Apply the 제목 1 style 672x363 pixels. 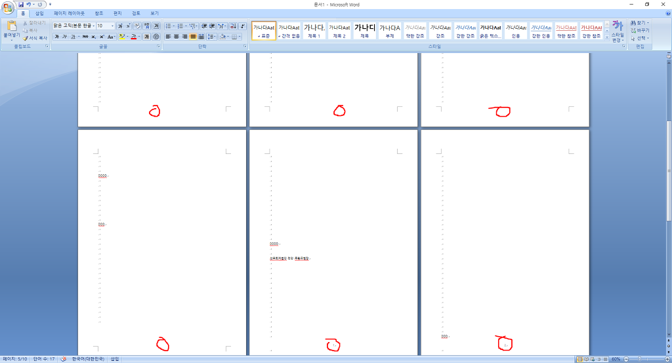[x=314, y=31]
